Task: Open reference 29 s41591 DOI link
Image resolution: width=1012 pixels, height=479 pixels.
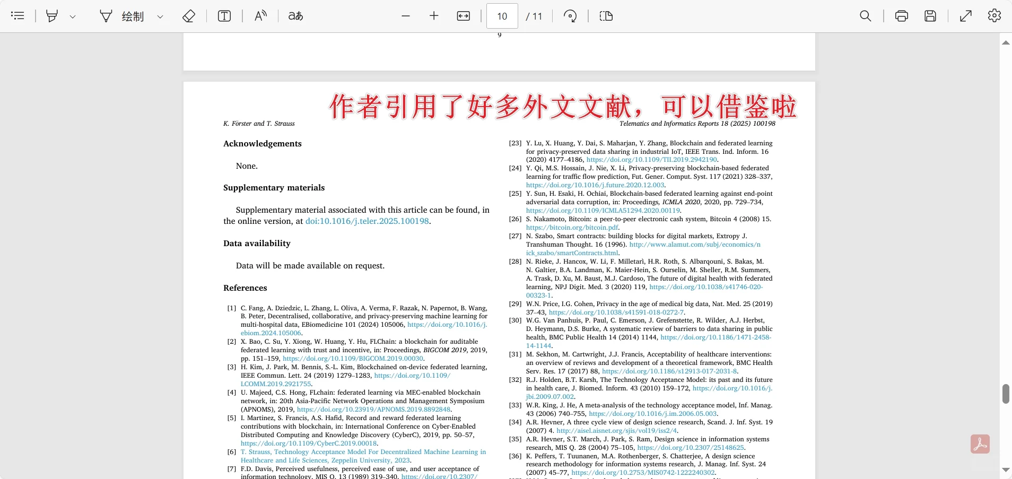Action: pyautogui.click(x=616, y=312)
